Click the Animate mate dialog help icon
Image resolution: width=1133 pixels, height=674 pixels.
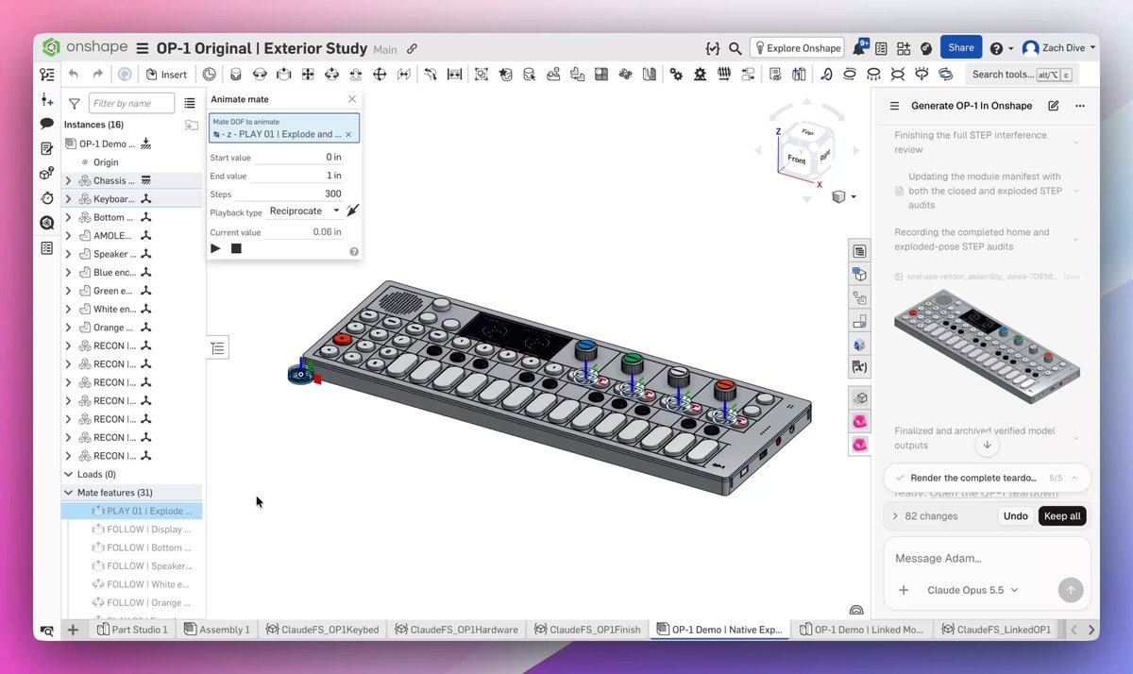354,252
